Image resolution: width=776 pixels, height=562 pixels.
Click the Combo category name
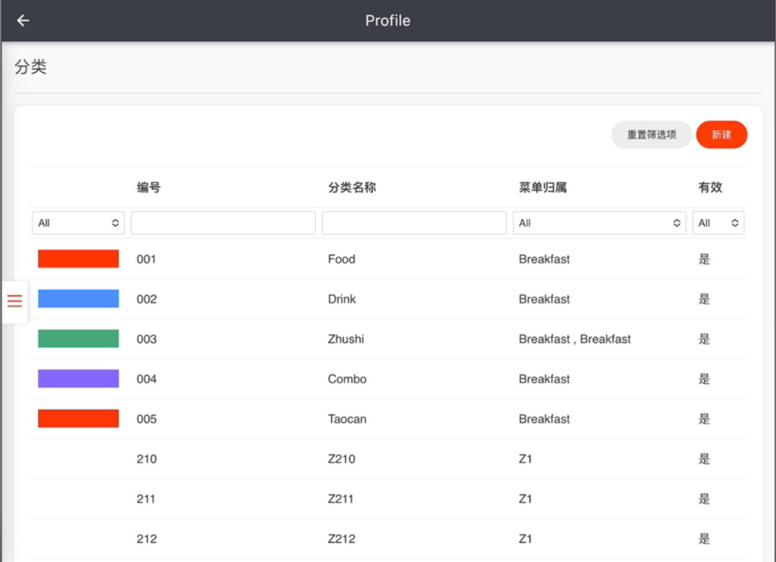click(347, 379)
